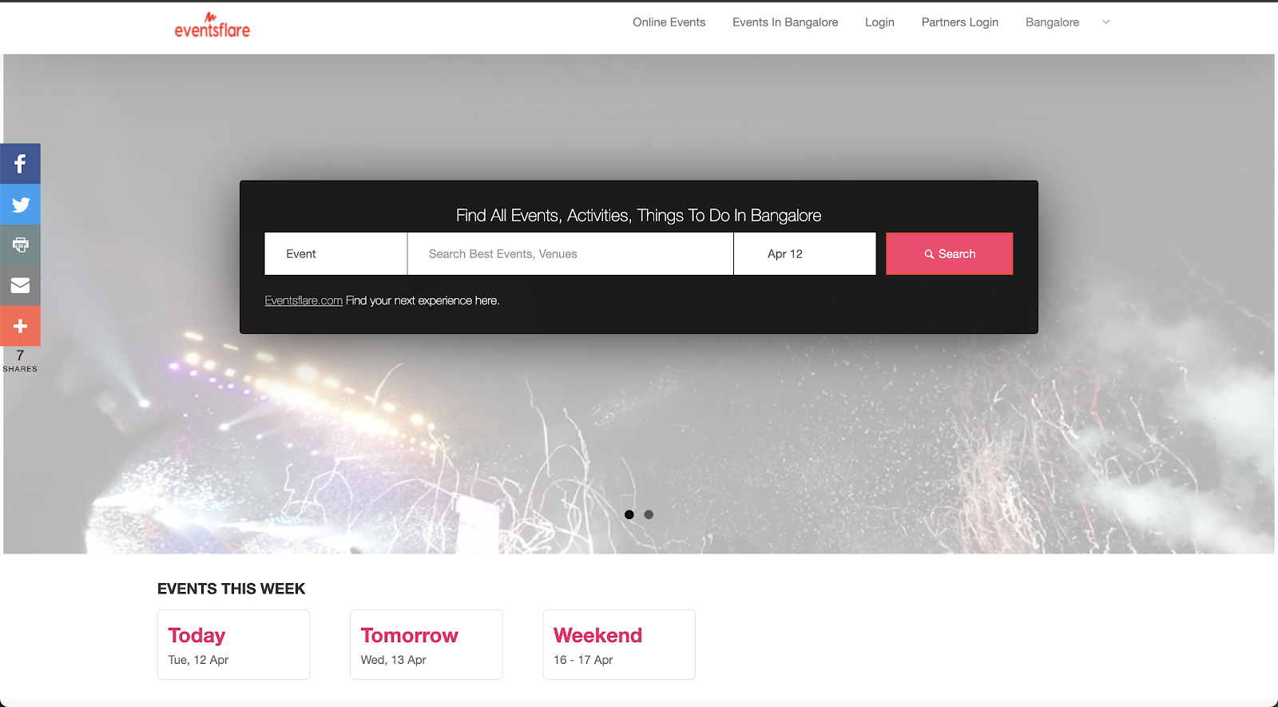Click the print icon in the share sidebar

tap(20, 245)
